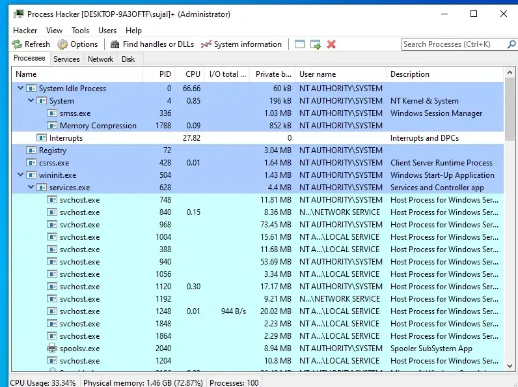This screenshot has height=387, width=518.
Task: Switch to the Services tab
Action: 66,59
